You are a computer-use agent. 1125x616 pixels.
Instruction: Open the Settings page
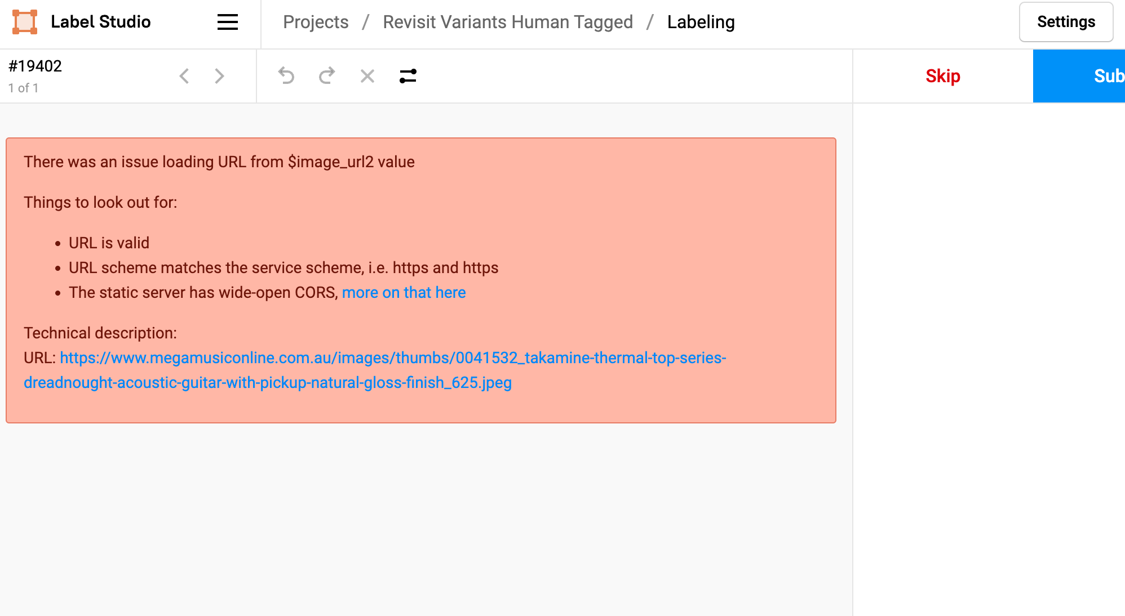(1065, 22)
